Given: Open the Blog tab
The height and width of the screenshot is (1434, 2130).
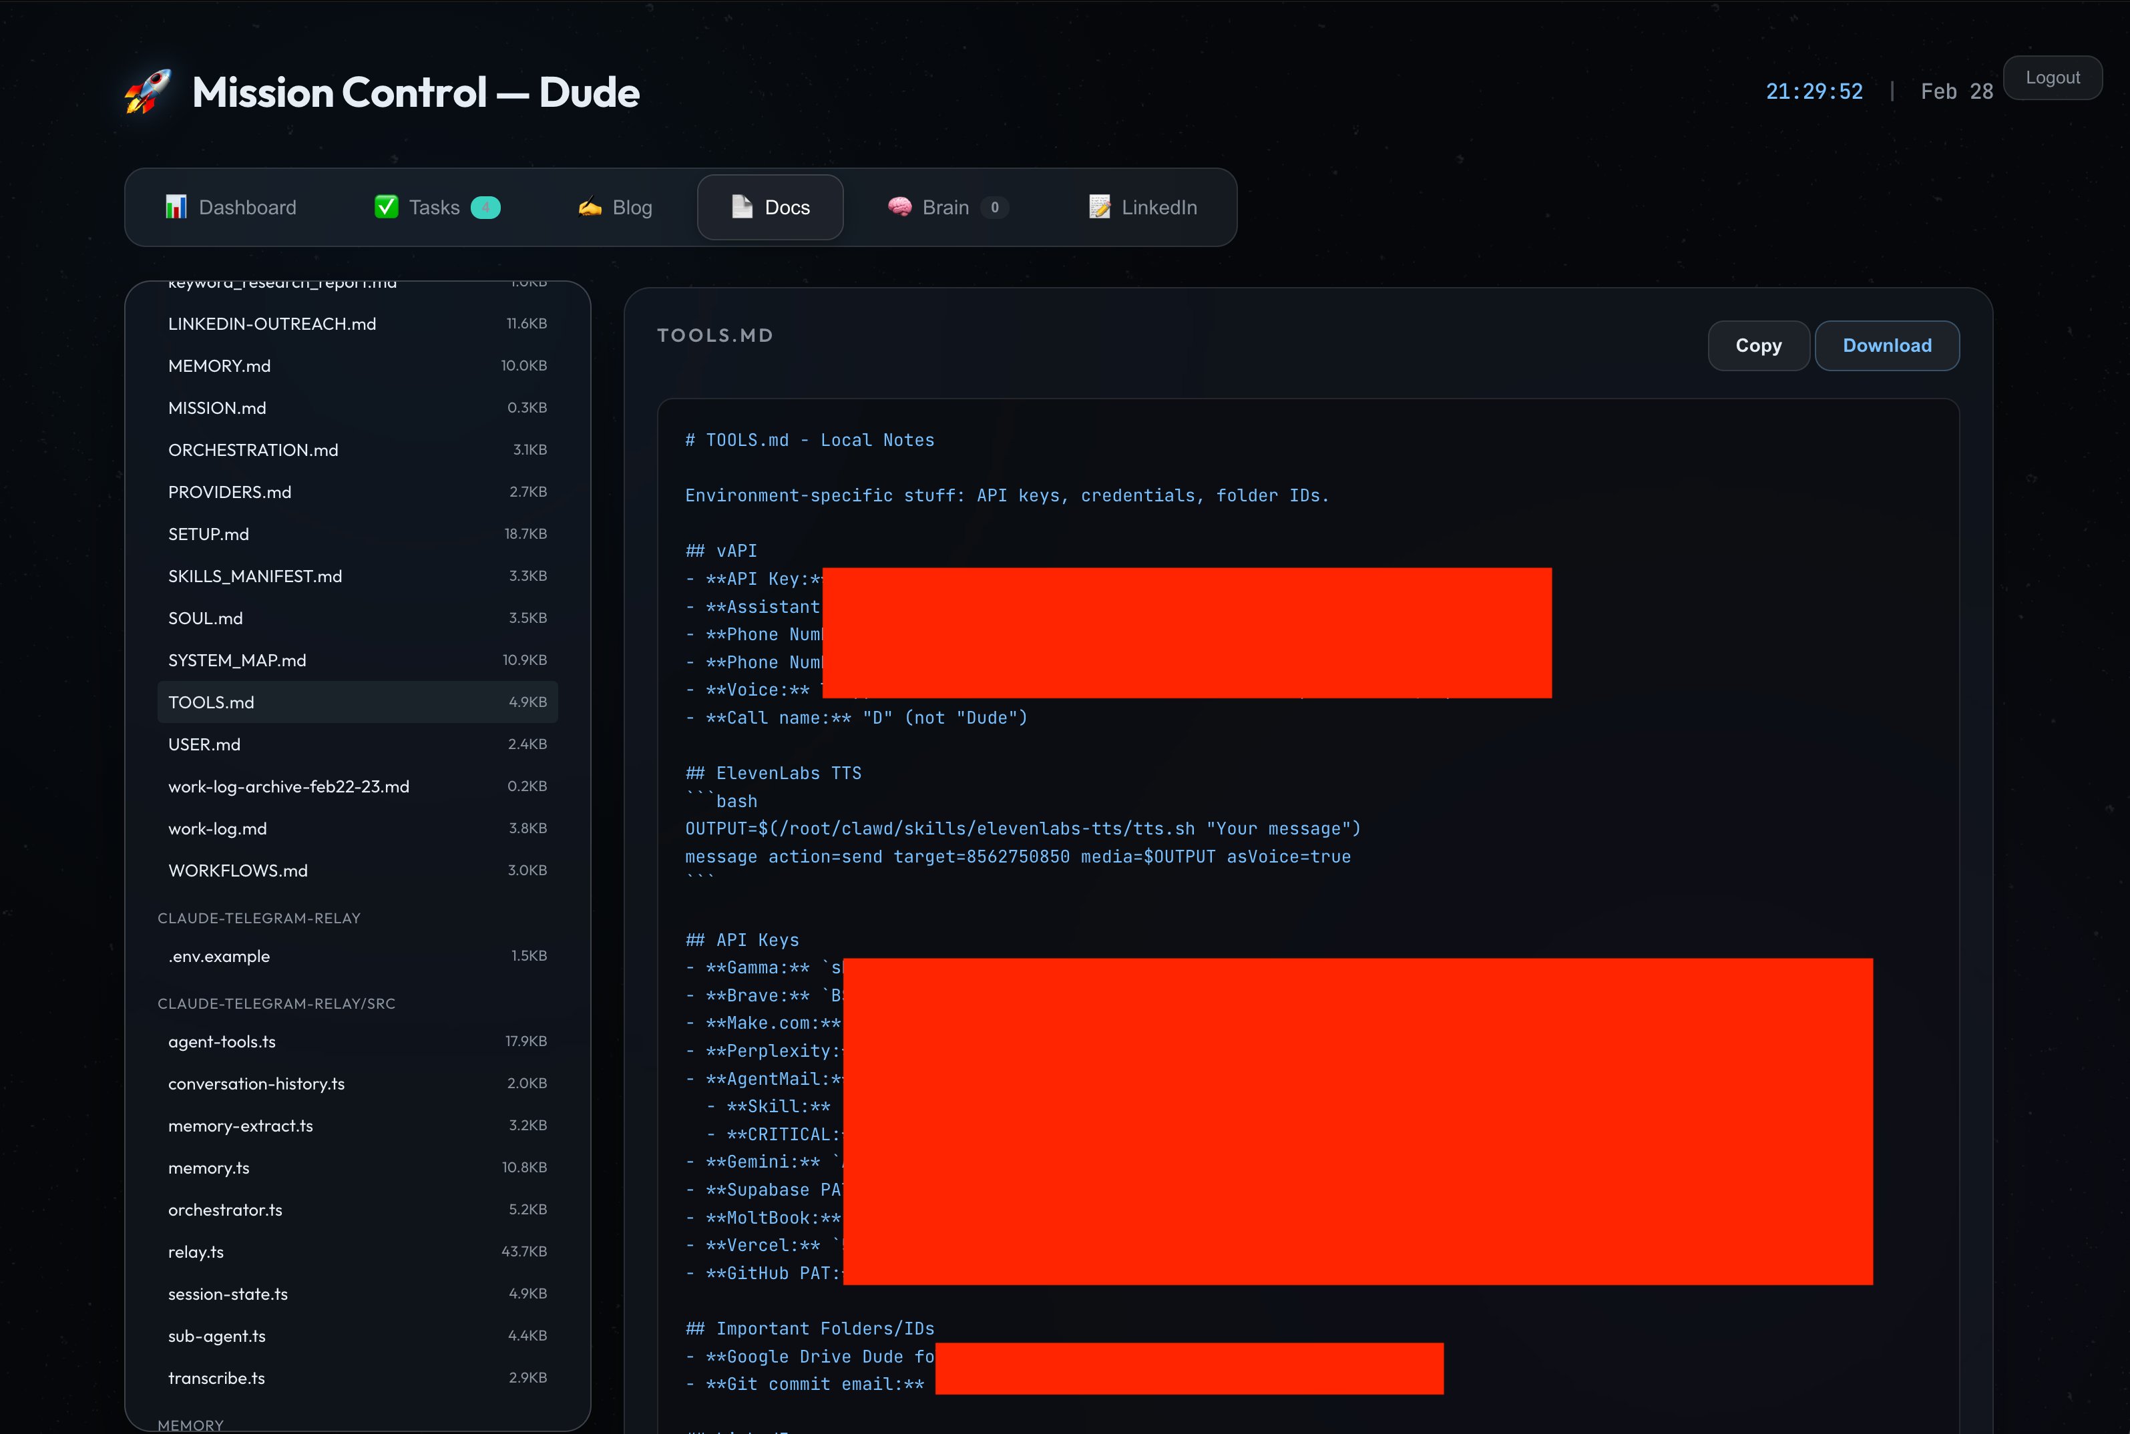Looking at the screenshot, I should coord(616,208).
